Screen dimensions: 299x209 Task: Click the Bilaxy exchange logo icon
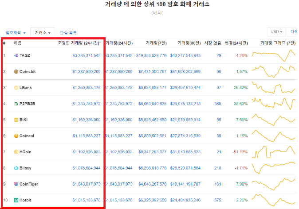click(16, 168)
